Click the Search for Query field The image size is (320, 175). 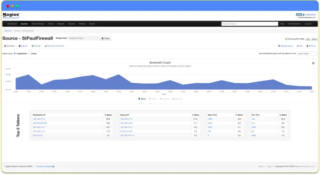pyautogui.click(x=249, y=24)
